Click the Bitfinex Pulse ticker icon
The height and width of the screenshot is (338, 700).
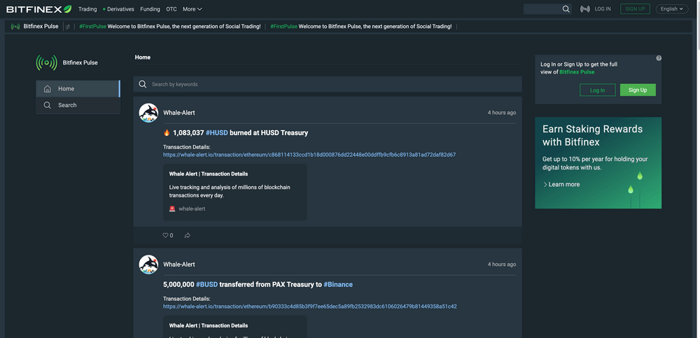15,27
